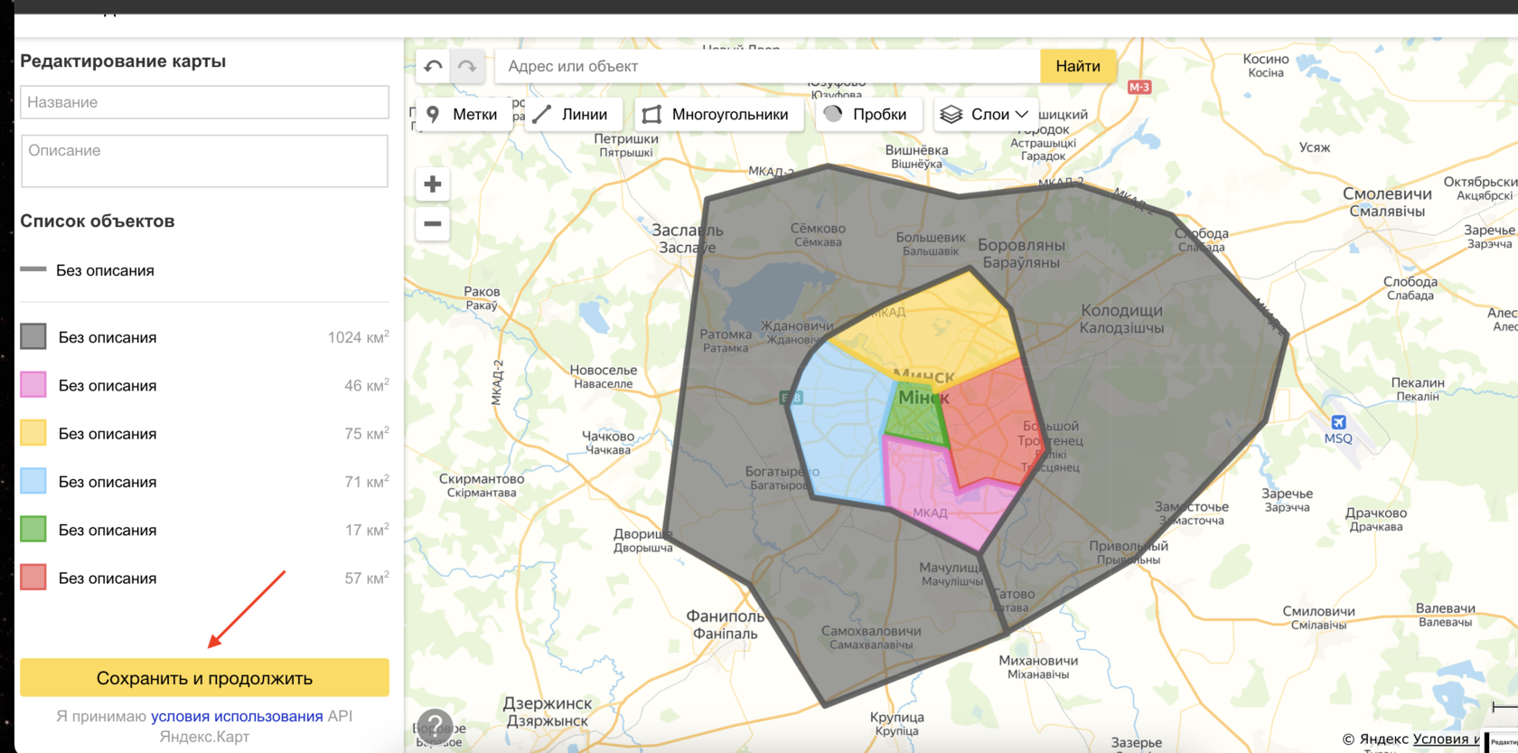This screenshot has height=753, width=1518.
Task: Select the gray 1024 км² polygon item
Action: point(108,337)
